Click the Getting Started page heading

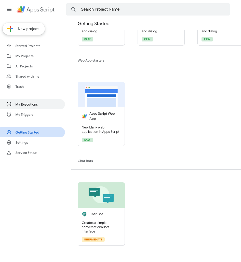[93, 24]
